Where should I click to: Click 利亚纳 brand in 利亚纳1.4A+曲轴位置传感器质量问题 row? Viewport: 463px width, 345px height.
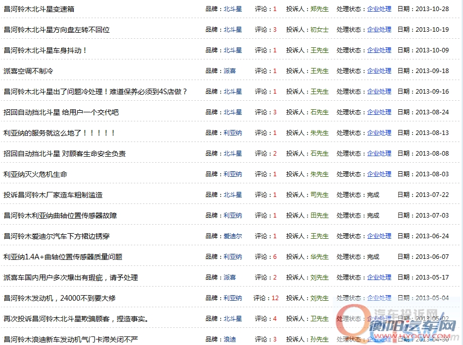(x=233, y=256)
